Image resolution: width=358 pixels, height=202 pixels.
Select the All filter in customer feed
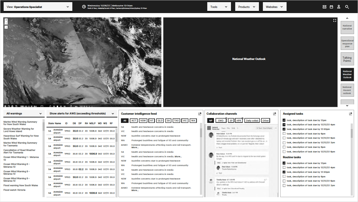click(125, 121)
